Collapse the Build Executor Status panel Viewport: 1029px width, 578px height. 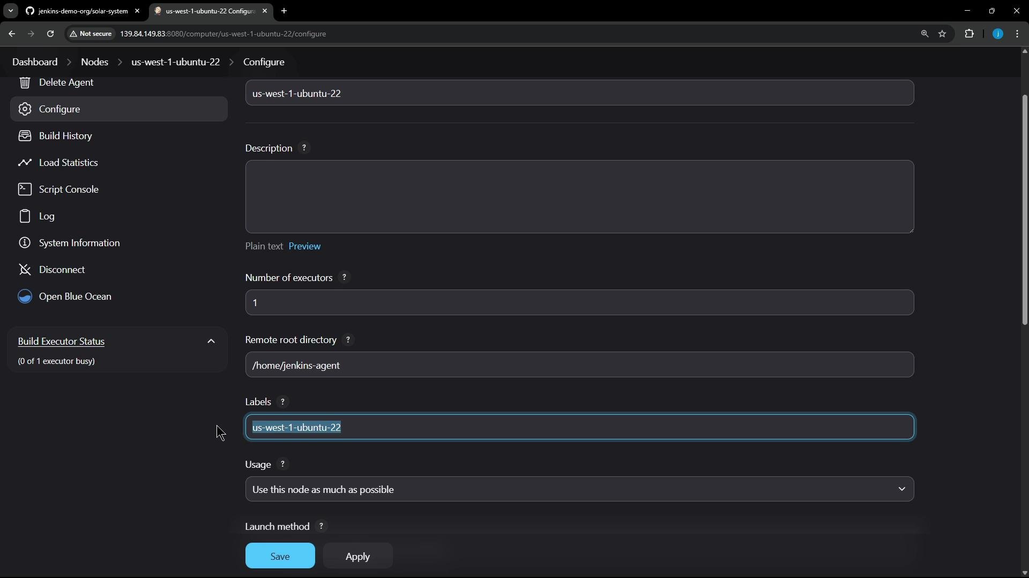pos(211,341)
